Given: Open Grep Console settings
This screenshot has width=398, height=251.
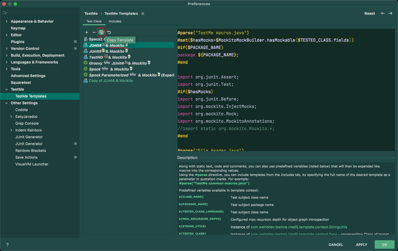Looking at the screenshot, I should click(27, 123).
